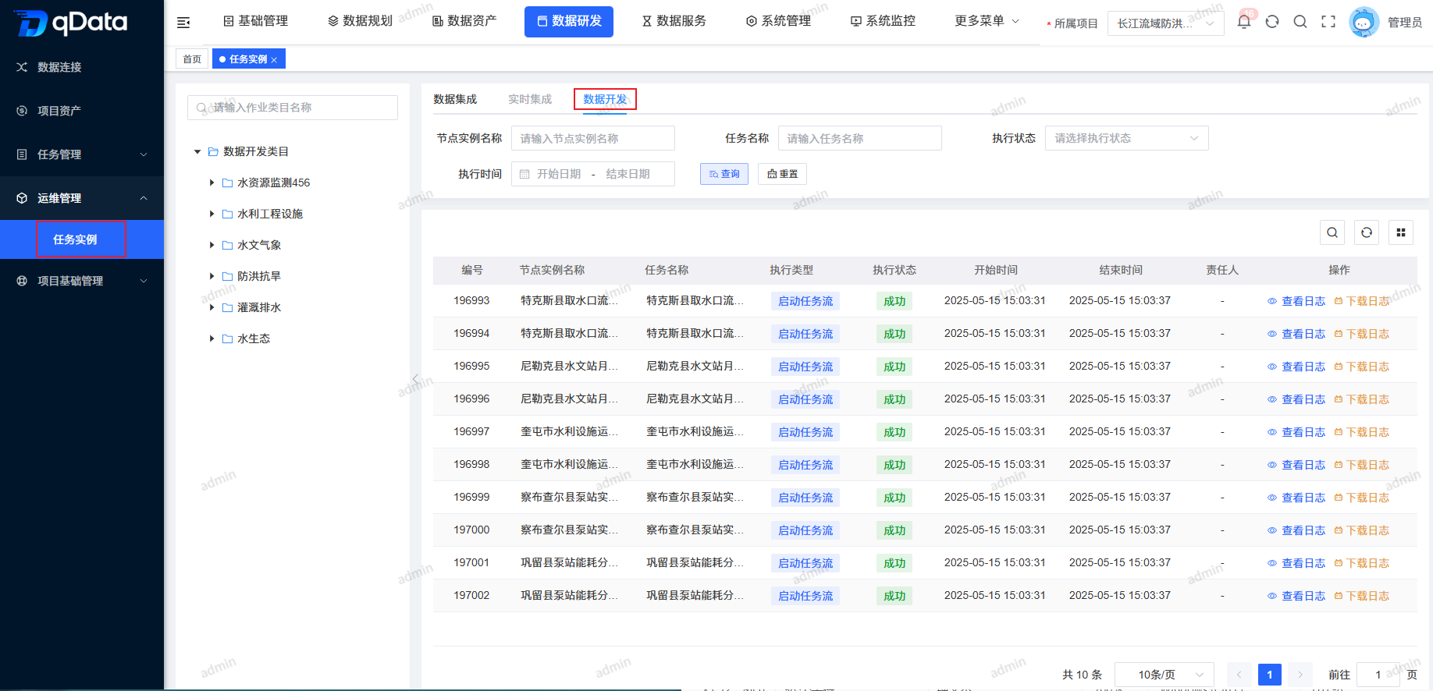Expand 防洪抗旱 tree node
Screen dimensions: 1433x691
212,276
